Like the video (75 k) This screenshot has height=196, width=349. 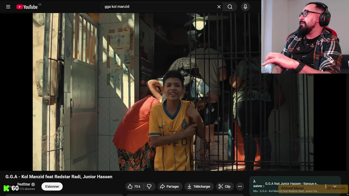click(134, 186)
